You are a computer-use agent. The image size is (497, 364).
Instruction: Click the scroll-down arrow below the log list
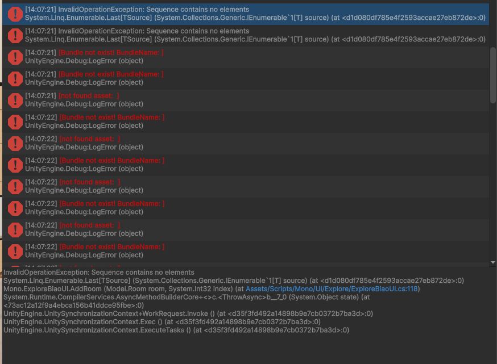pos(493,262)
